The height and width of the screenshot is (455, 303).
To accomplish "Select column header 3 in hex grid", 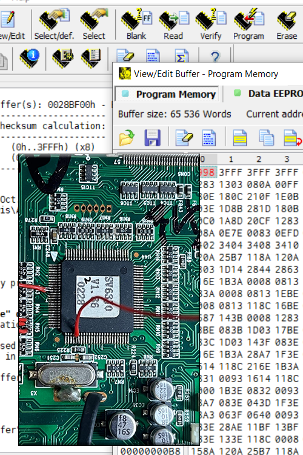I will tap(287, 159).
